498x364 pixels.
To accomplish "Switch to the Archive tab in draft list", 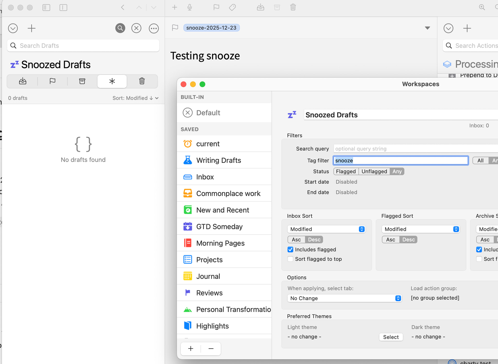I will [82, 81].
